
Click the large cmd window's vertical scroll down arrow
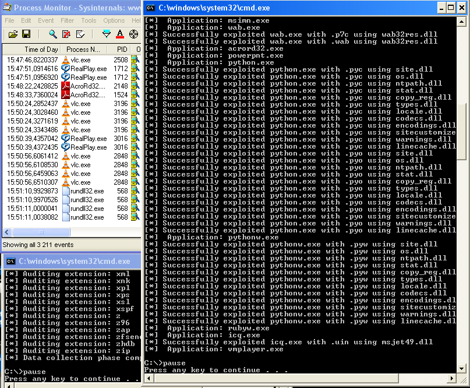coord(461,369)
